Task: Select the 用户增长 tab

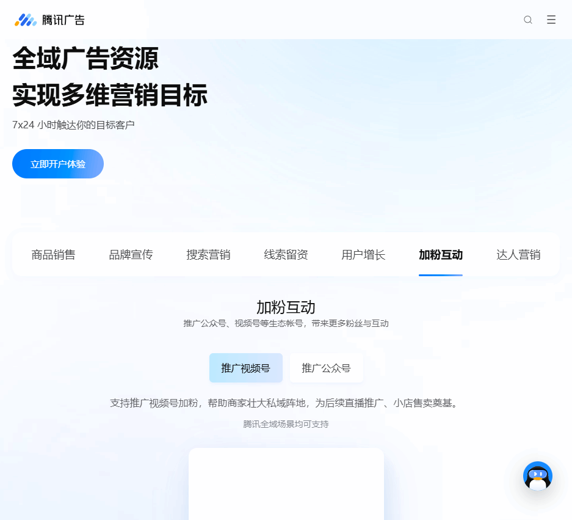Action: click(x=363, y=255)
